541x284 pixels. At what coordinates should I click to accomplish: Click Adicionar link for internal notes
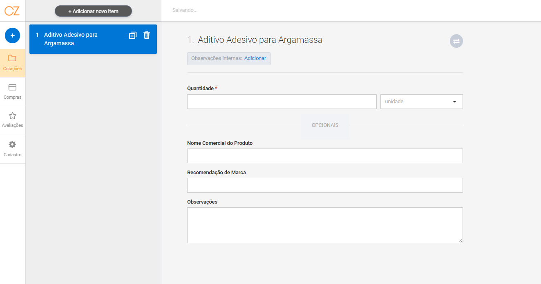pos(255,58)
